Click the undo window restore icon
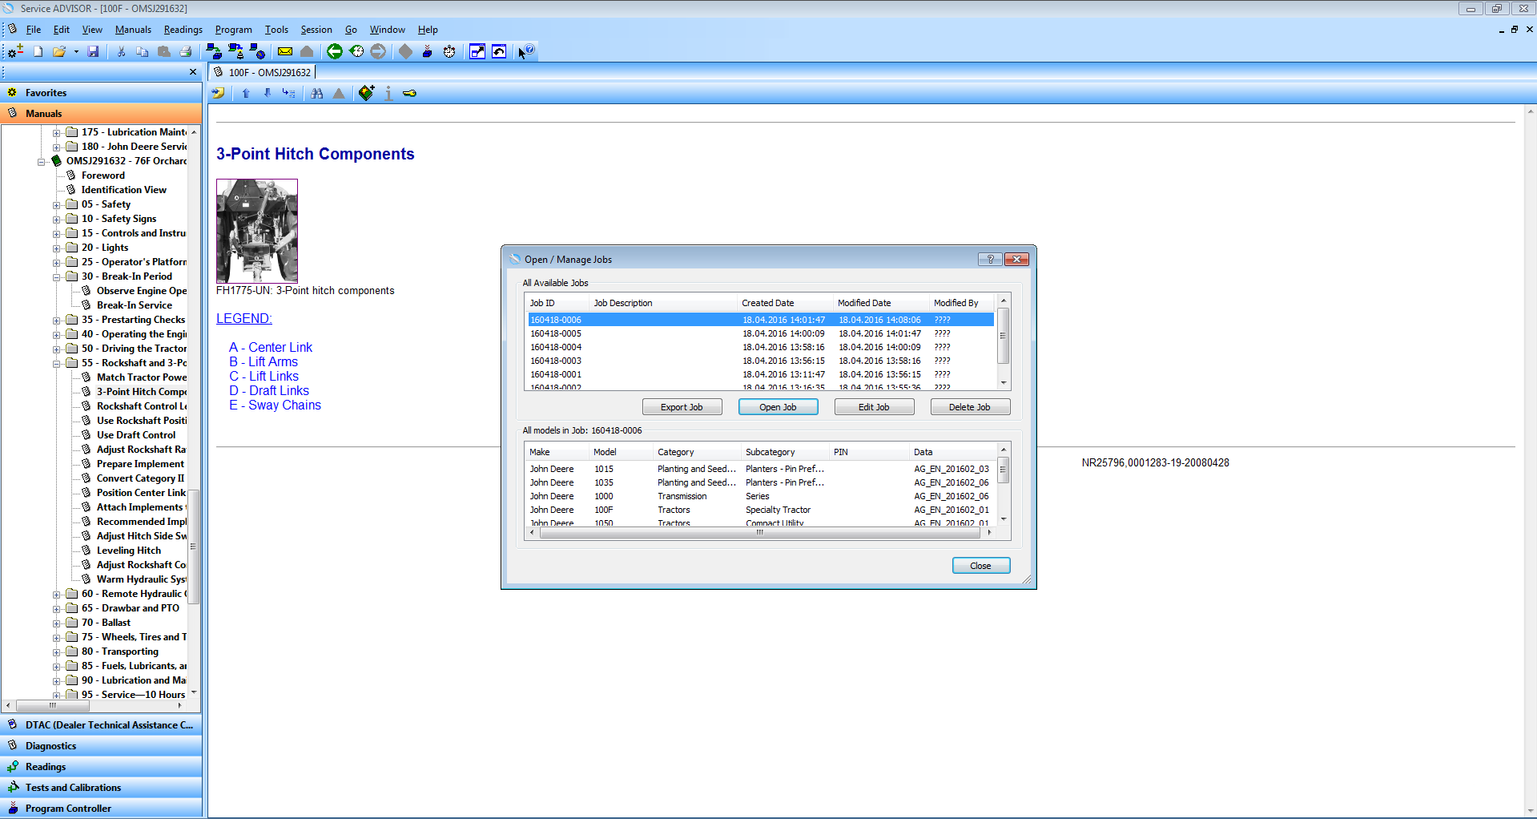The image size is (1537, 819). point(499,51)
